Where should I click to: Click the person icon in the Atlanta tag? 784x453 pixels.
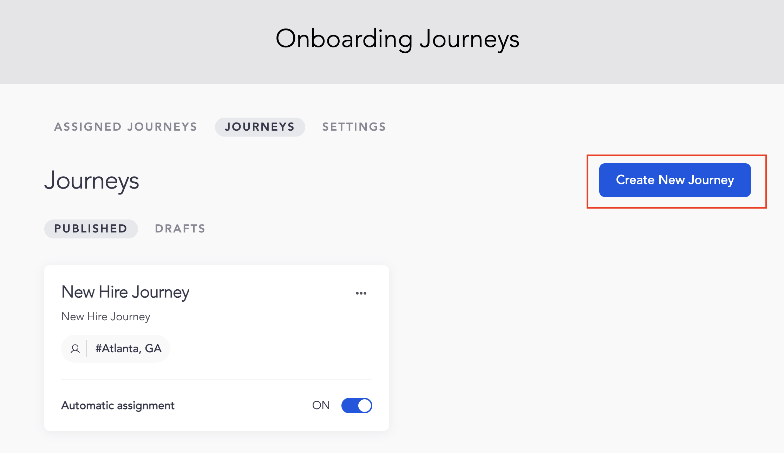[75, 349]
